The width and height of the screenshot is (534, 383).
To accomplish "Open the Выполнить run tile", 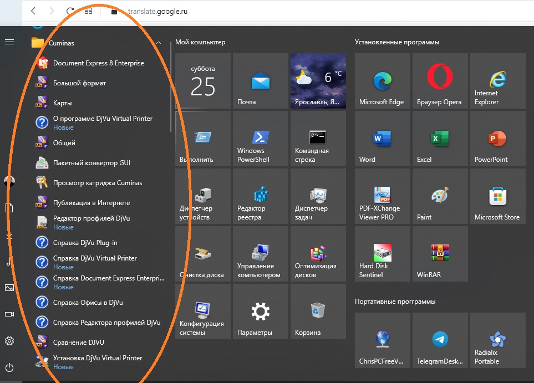I will pos(203,139).
